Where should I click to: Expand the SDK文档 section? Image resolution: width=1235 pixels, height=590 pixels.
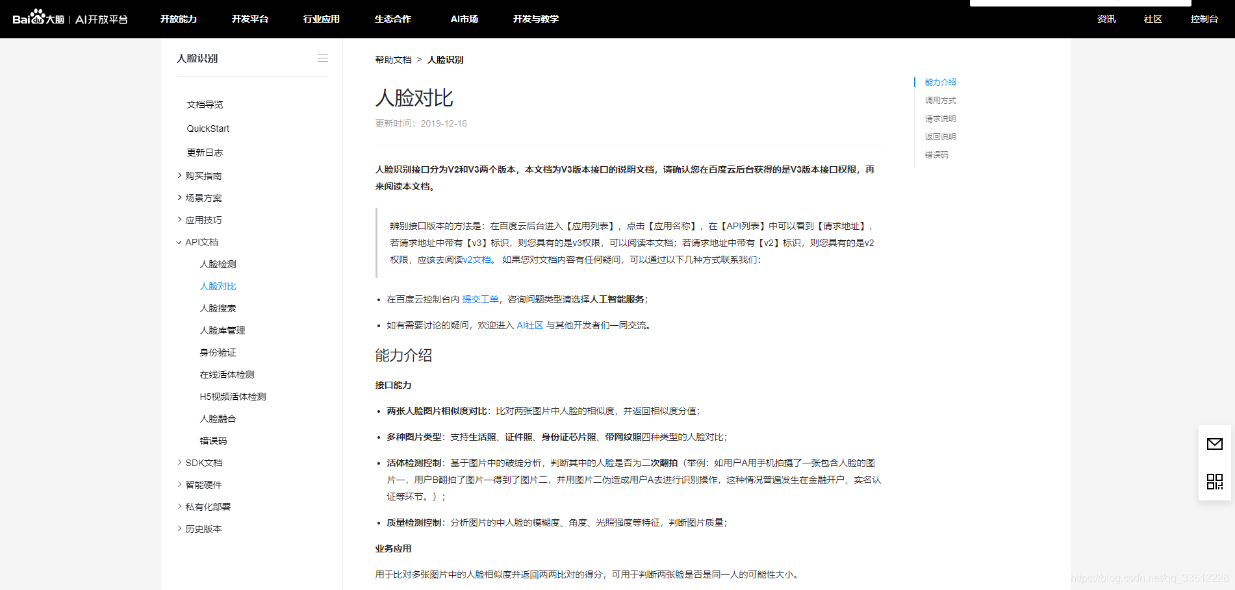(x=203, y=462)
